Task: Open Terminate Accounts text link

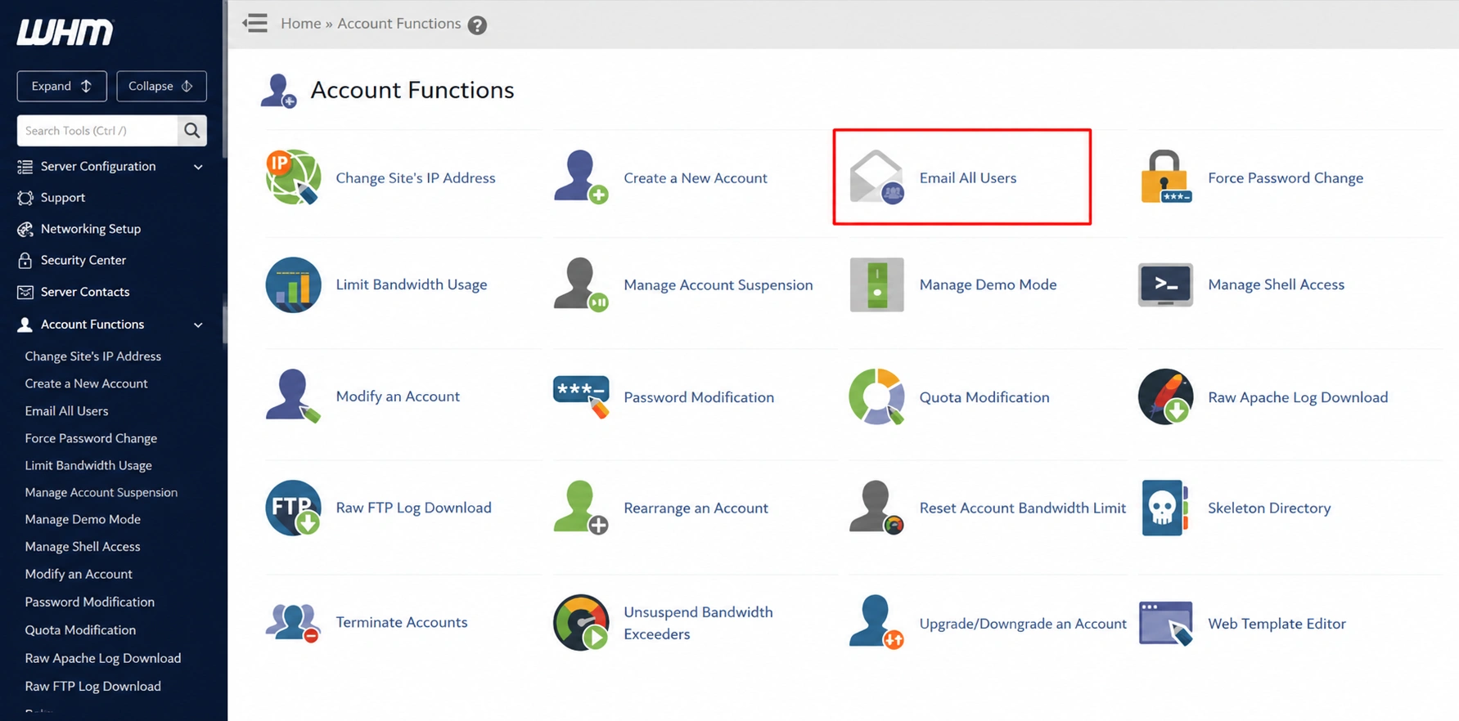Action: coord(402,622)
